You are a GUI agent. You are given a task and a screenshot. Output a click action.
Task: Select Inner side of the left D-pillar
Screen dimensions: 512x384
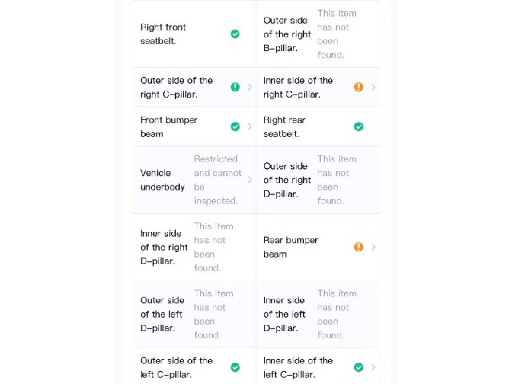284,314
